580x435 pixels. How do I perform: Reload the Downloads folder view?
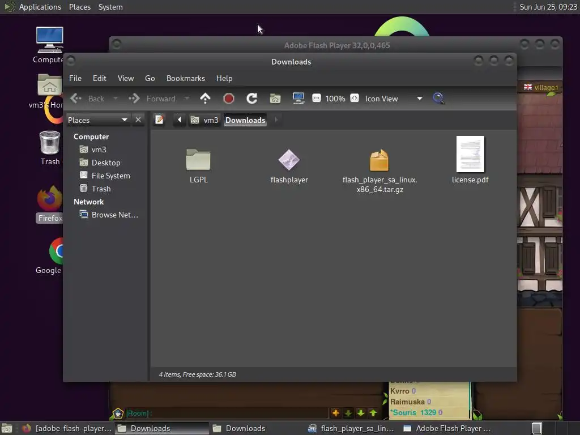click(252, 99)
